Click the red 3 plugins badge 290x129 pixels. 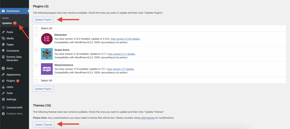18,81
